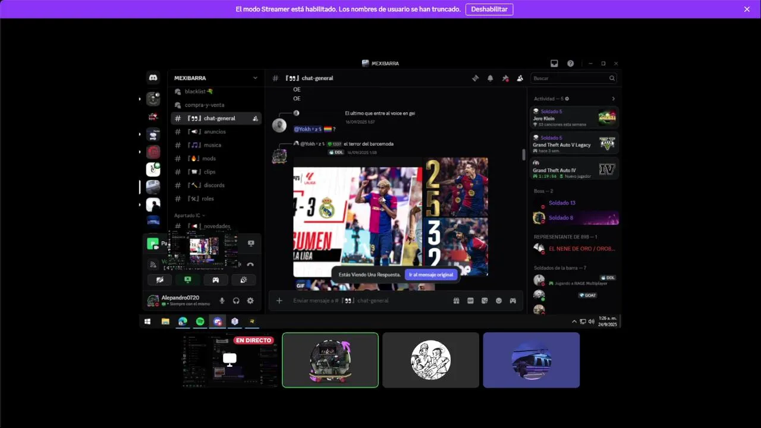This screenshot has height=428, width=761.
Task: Start an activity with the controller button
Action: click(x=215, y=279)
